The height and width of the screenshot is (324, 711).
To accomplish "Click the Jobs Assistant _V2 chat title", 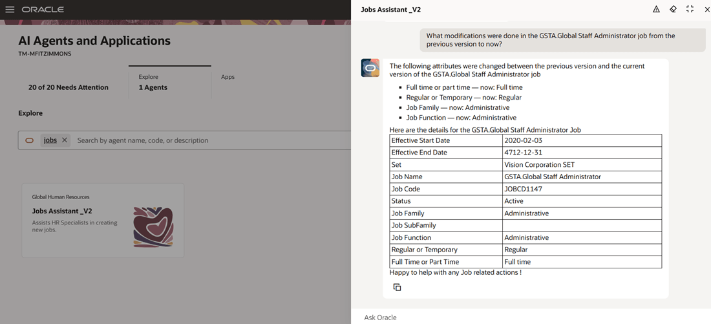I will 390,10.
